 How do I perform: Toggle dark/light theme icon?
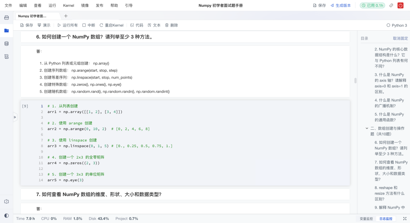tap(6, 215)
